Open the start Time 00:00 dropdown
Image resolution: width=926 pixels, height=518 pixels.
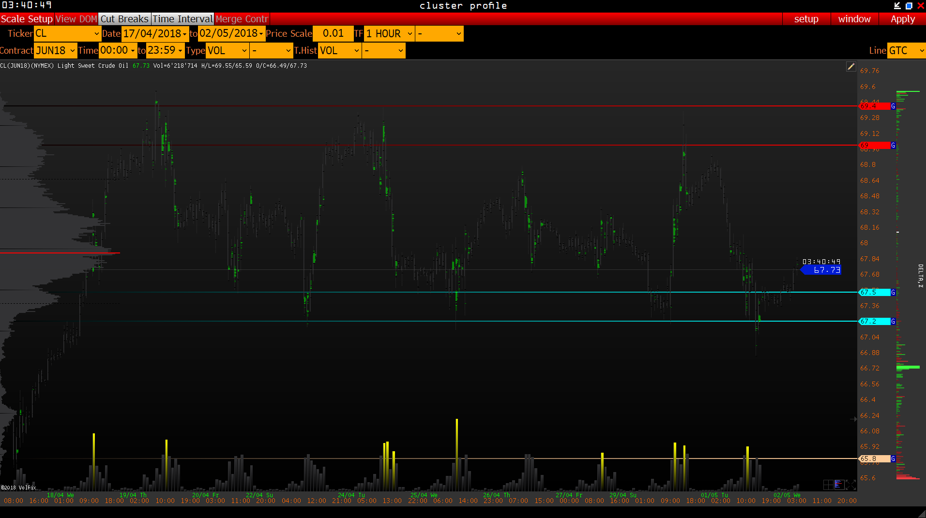click(x=118, y=51)
